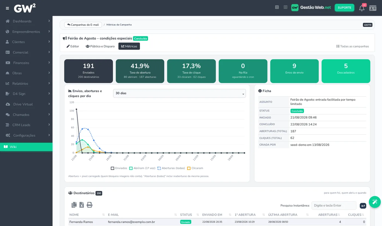
Task: Submit instant search with enter arrow button
Action: [363, 206]
